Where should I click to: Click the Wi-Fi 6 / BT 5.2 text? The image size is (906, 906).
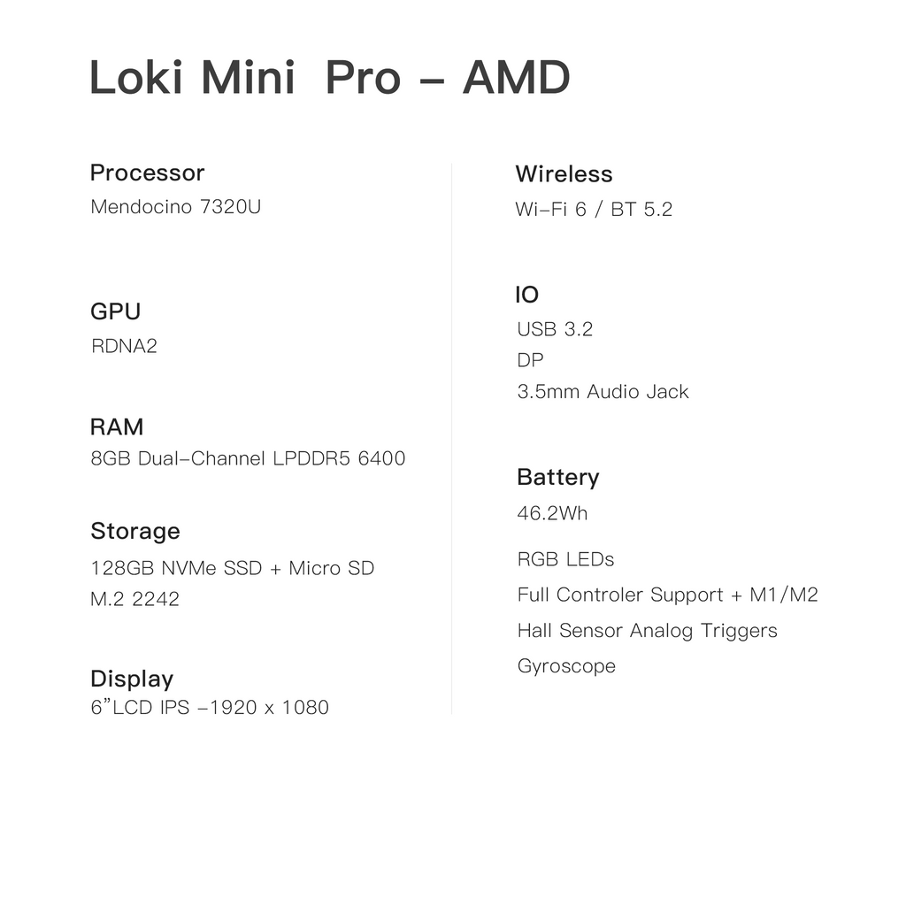(594, 209)
